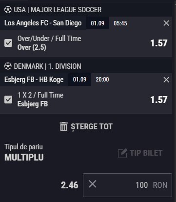Select the USA | Major League Soccer header
Viewport: 176px width, 202px height.
coord(58,10)
